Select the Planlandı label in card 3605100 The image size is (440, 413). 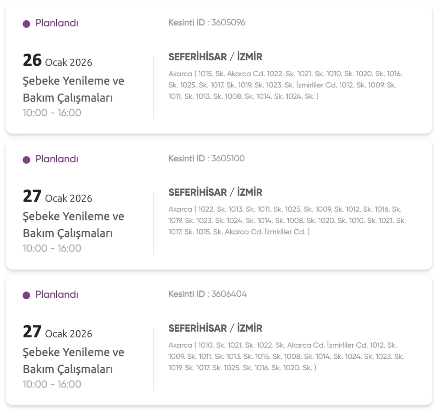coord(57,159)
